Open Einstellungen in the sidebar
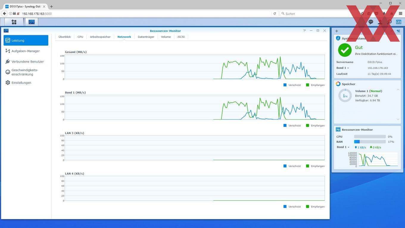 click(26, 83)
